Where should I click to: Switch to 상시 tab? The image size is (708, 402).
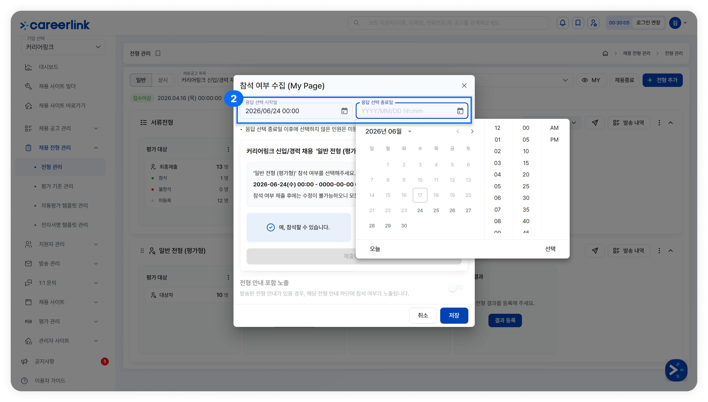pos(163,80)
